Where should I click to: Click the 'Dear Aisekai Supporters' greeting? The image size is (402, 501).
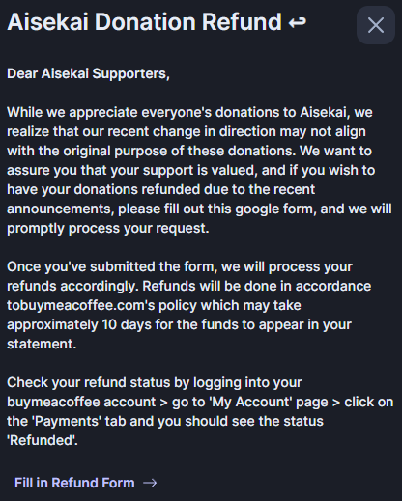click(x=88, y=73)
